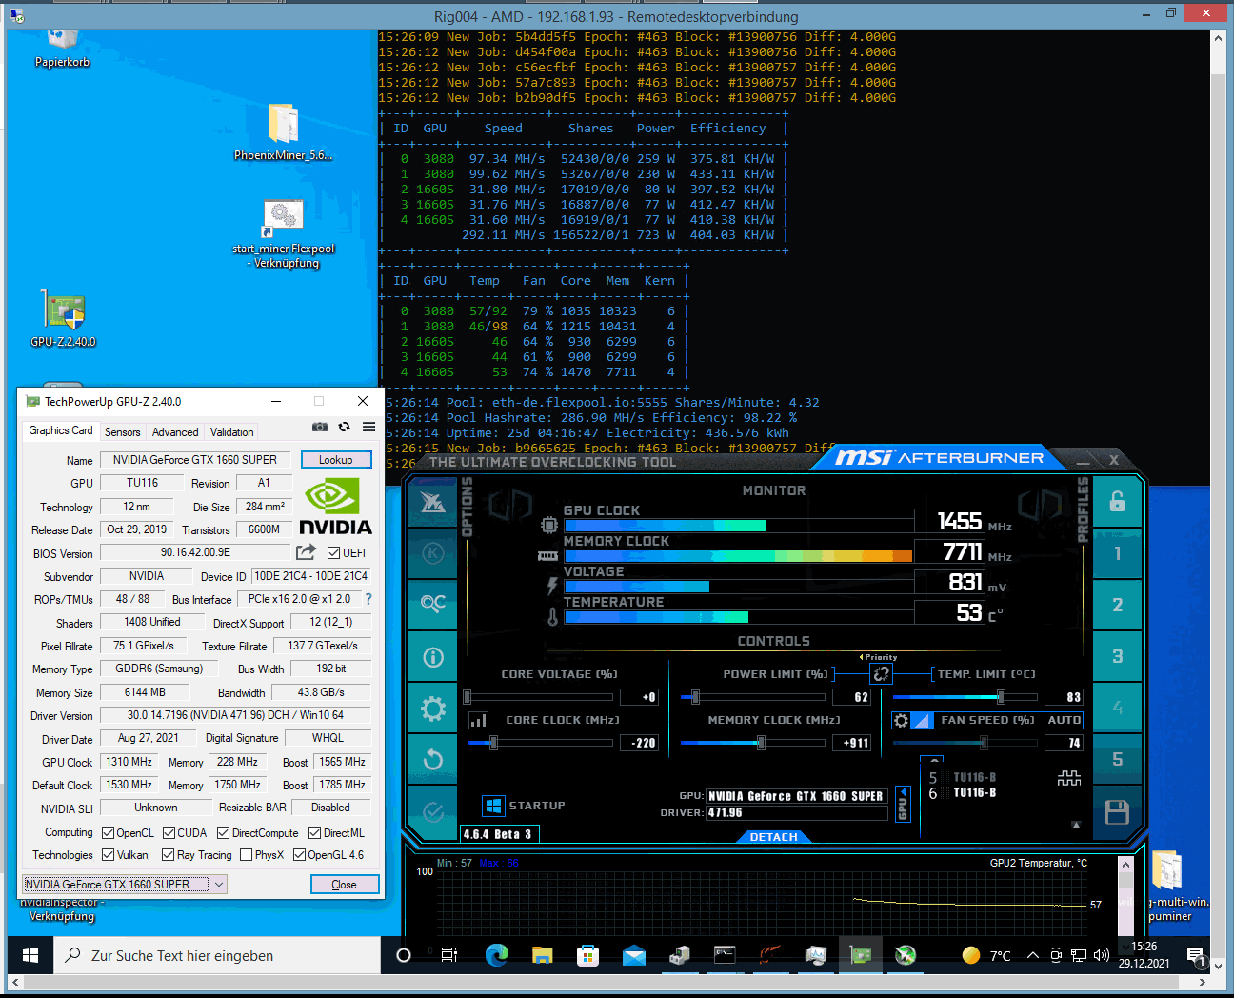Viewport: 1234px width, 998px height.
Task: Toggle fan speed AUTO mode
Action: pos(1064,721)
